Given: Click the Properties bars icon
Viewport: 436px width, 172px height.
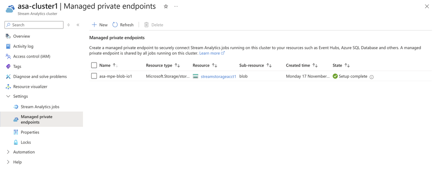Looking at the screenshot, I should click(x=16, y=132).
